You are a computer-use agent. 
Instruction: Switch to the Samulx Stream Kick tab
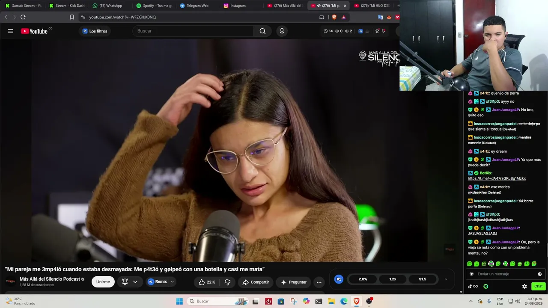pyautogui.click(x=23, y=6)
